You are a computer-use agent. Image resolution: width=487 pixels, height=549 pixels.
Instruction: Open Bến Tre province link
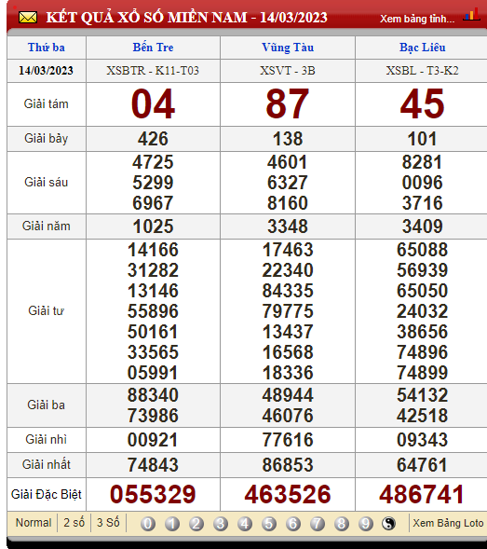153,48
